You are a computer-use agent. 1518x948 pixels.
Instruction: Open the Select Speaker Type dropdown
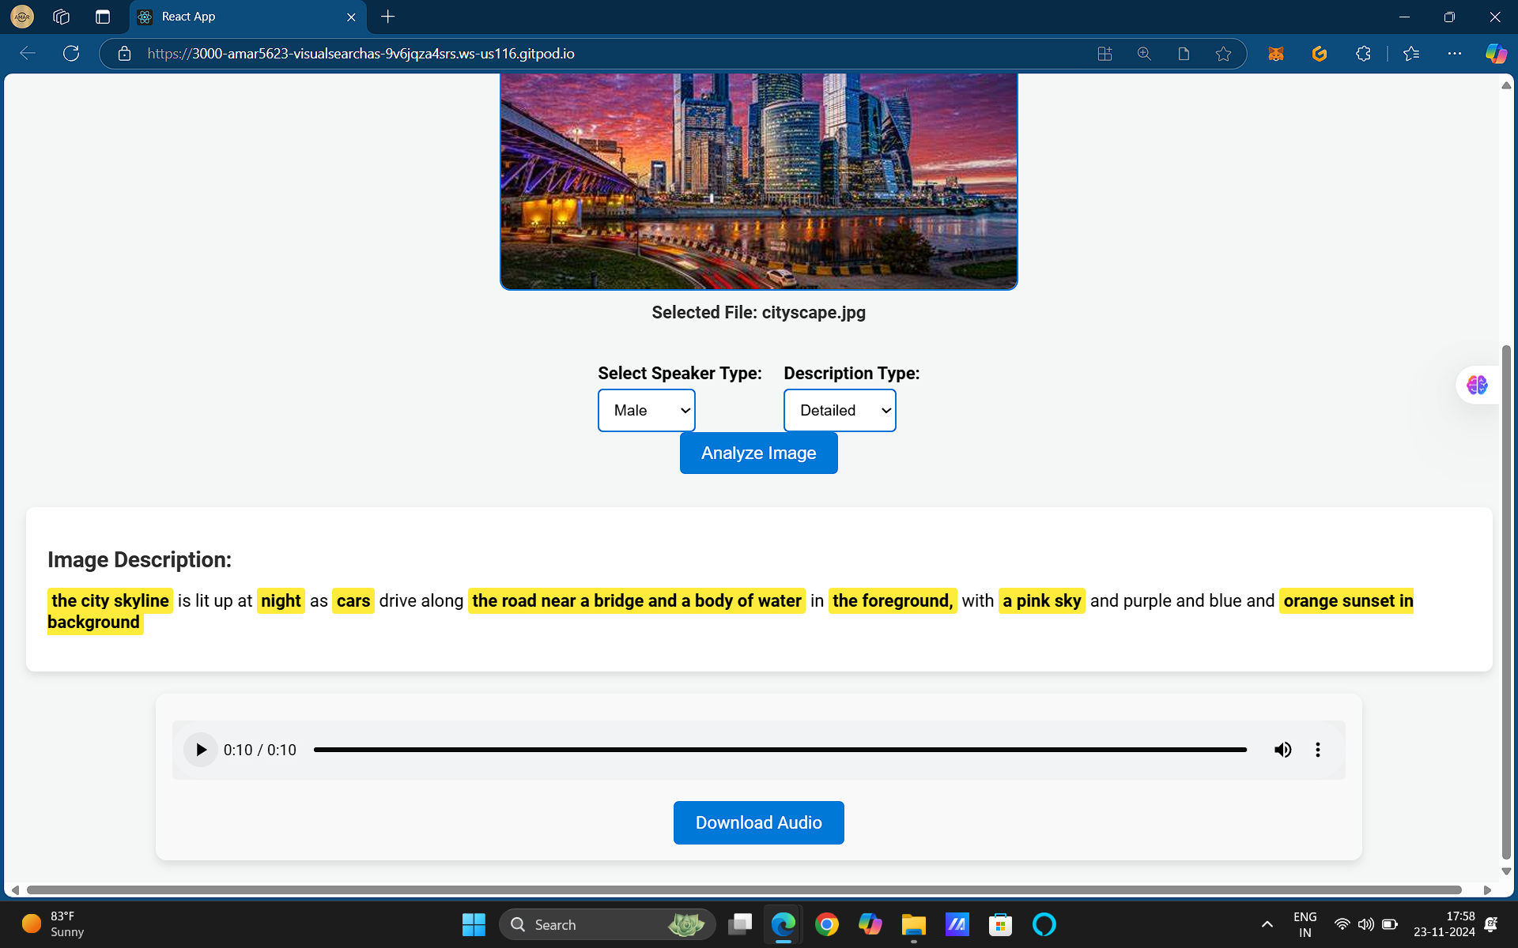pyautogui.click(x=646, y=410)
